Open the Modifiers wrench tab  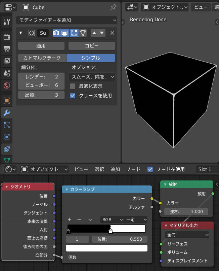click(7, 113)
